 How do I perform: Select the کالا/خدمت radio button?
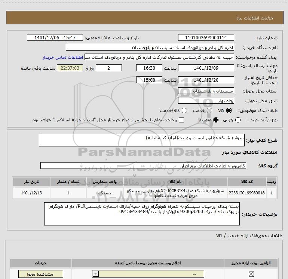coord(184,110)
